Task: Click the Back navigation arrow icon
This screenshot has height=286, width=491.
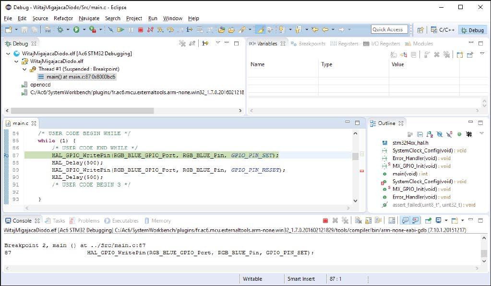Action: [x=325, y=30]
